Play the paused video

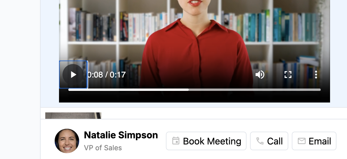[x=73, y=75]
